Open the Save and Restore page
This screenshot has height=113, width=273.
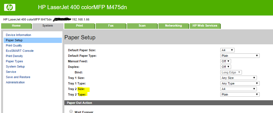18,77
